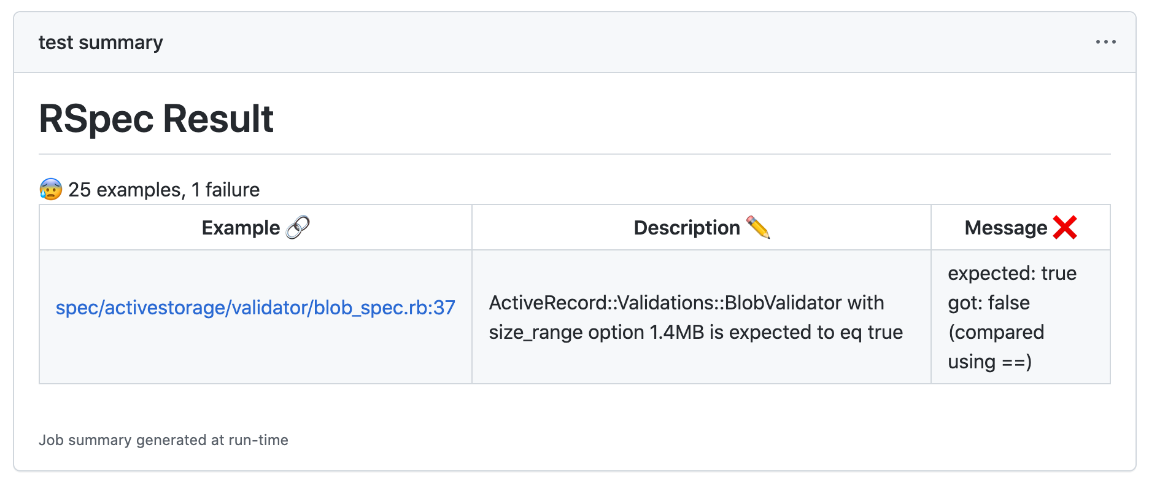The width and height of the screenshot is (1149, 485).
Task: Click the "test summary" panel title
Action: click(x=101, y=42)
